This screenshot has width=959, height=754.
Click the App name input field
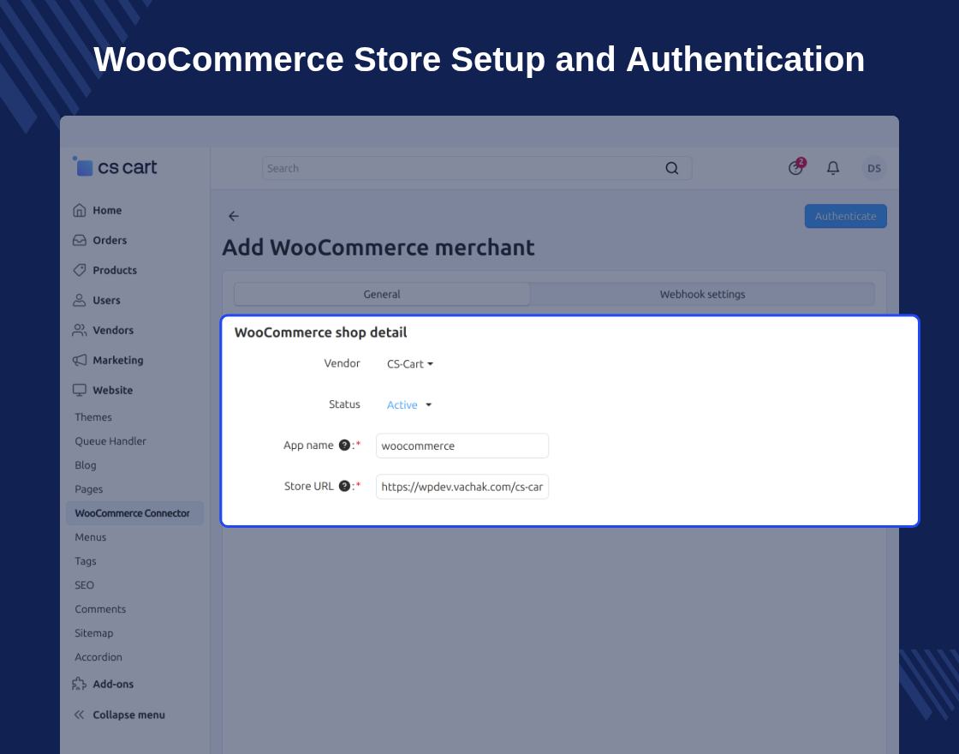point(462,446)
